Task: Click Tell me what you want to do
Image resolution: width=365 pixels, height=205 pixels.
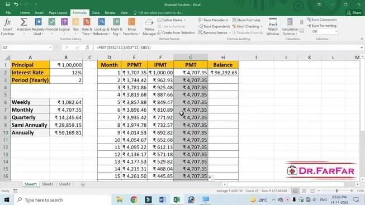Action: (x=158, y=13)
